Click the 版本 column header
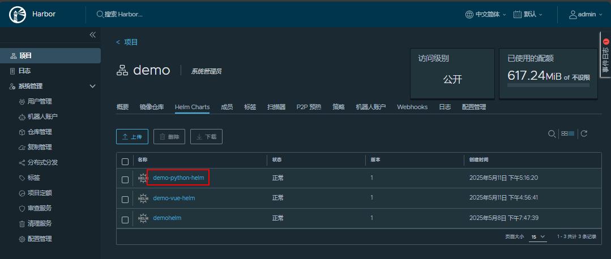611x259 pixels. click(375, 160)
